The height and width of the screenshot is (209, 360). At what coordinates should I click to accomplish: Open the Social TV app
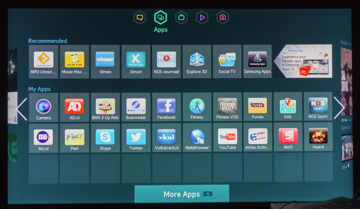pos(227,62)
